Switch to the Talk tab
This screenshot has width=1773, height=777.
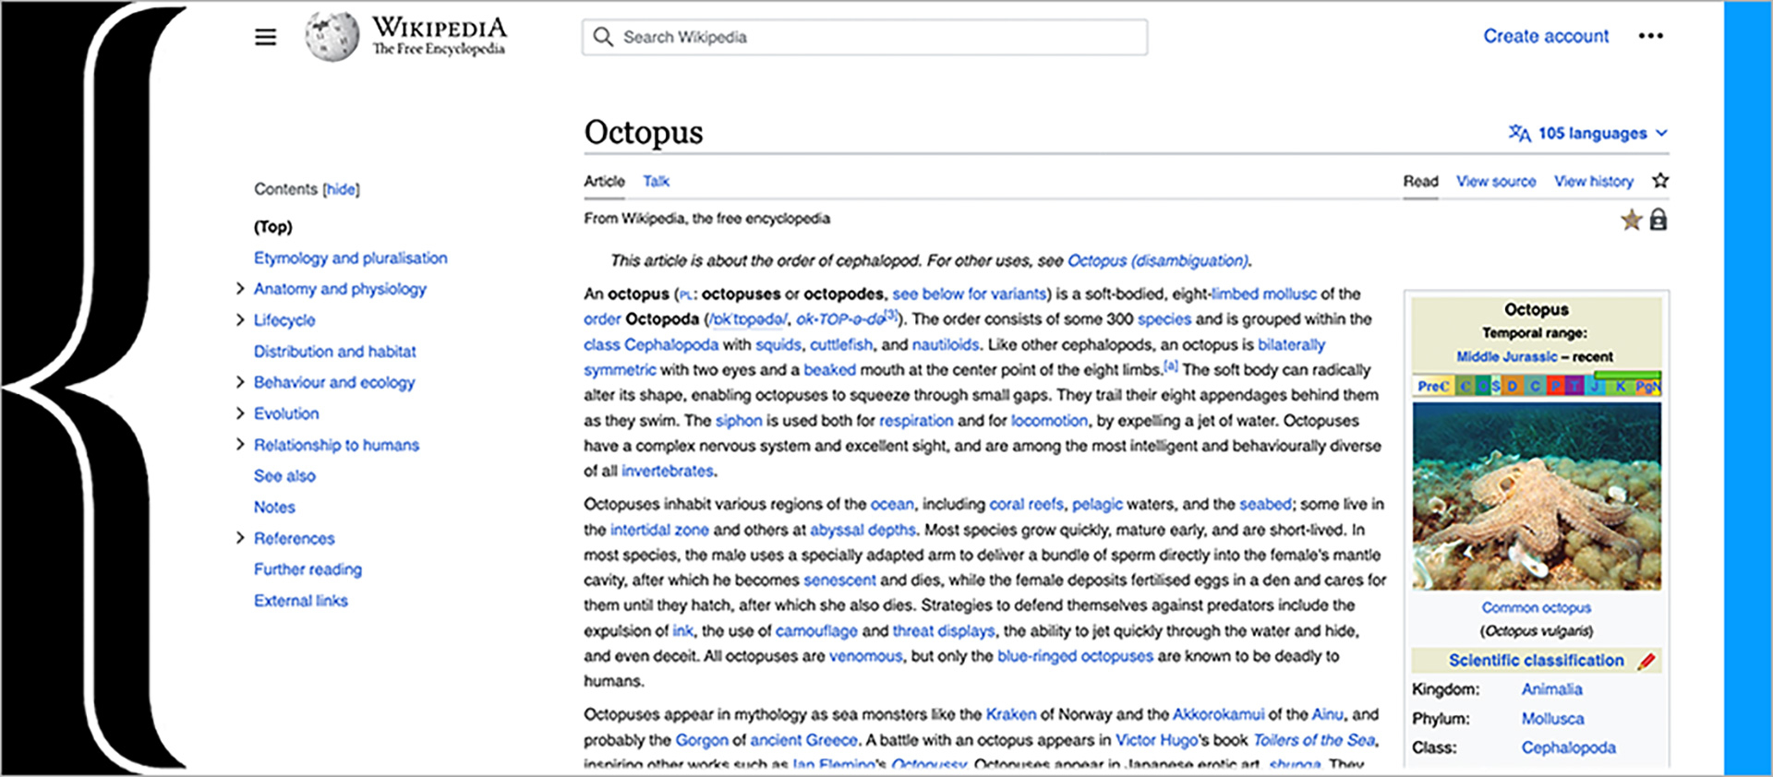[x=656, y=182]
